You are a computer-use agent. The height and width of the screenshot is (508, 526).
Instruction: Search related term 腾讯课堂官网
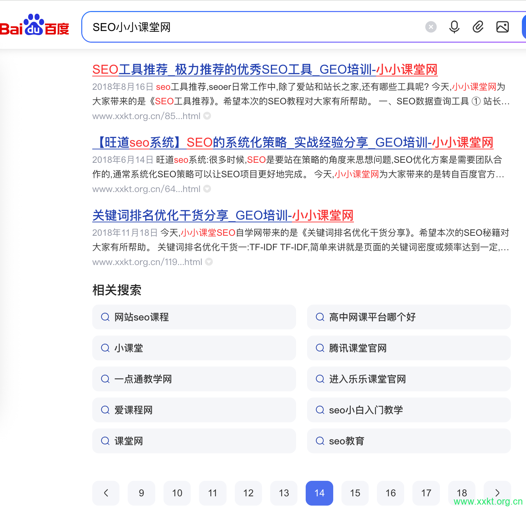(409, 348)
